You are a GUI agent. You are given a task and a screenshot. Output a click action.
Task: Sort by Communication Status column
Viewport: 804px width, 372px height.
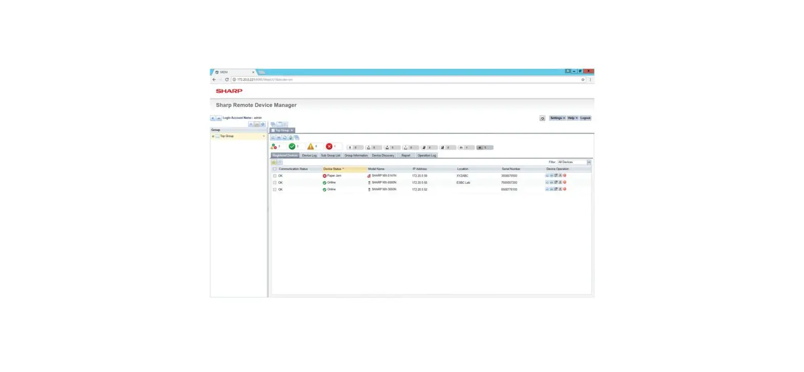click(293, 169)
